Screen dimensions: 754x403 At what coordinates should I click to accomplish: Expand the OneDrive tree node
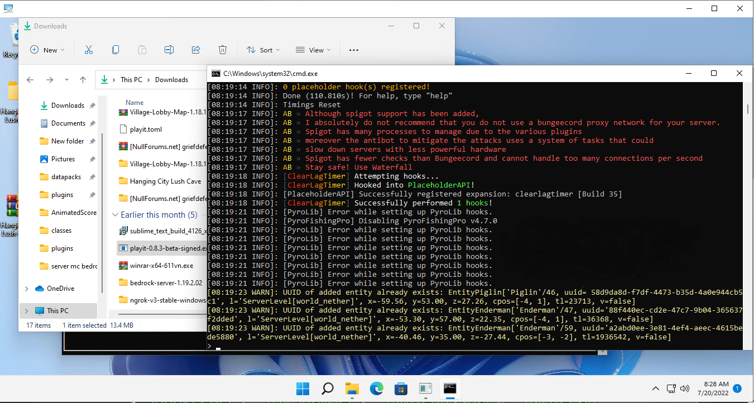click(x=27, y=289)
